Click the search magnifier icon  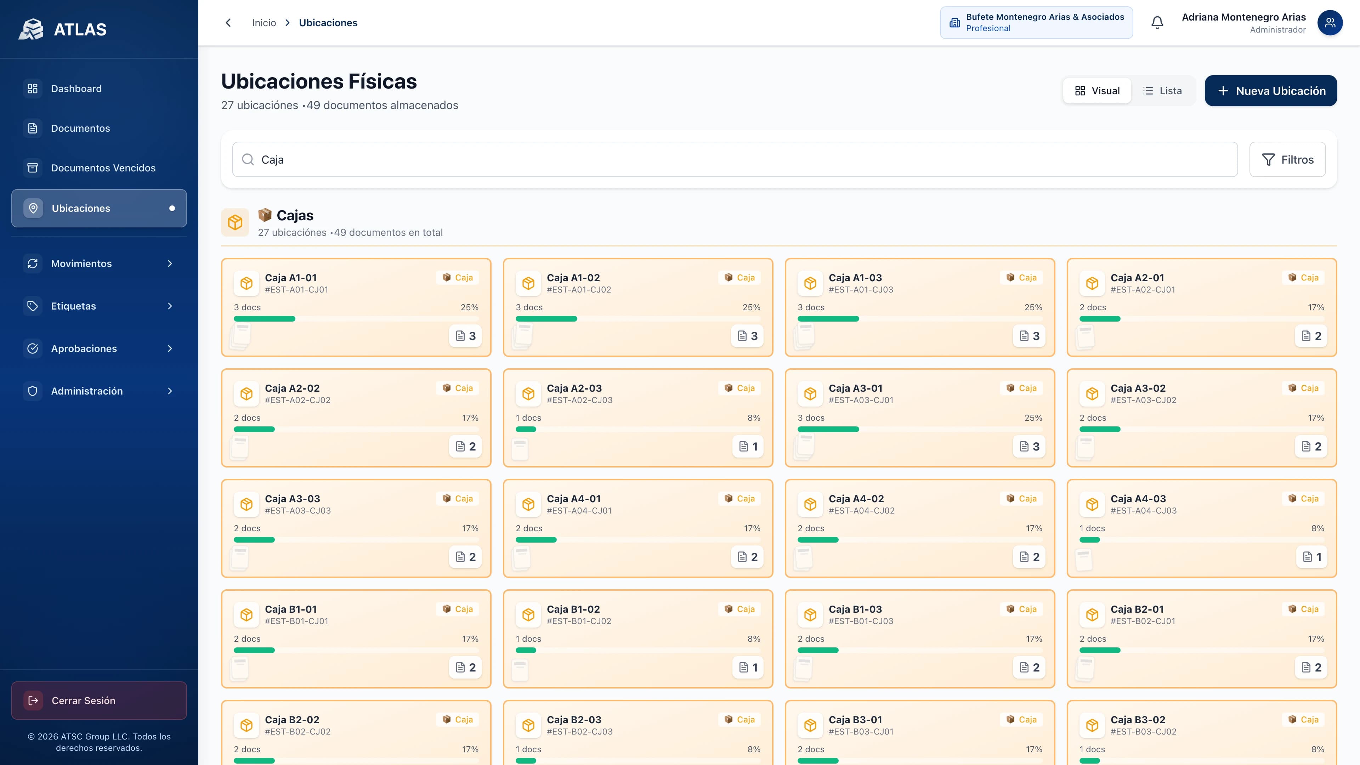tap(248, 159)
